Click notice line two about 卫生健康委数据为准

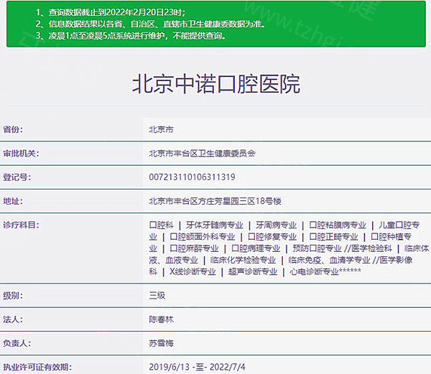click(x=151, y=24)
